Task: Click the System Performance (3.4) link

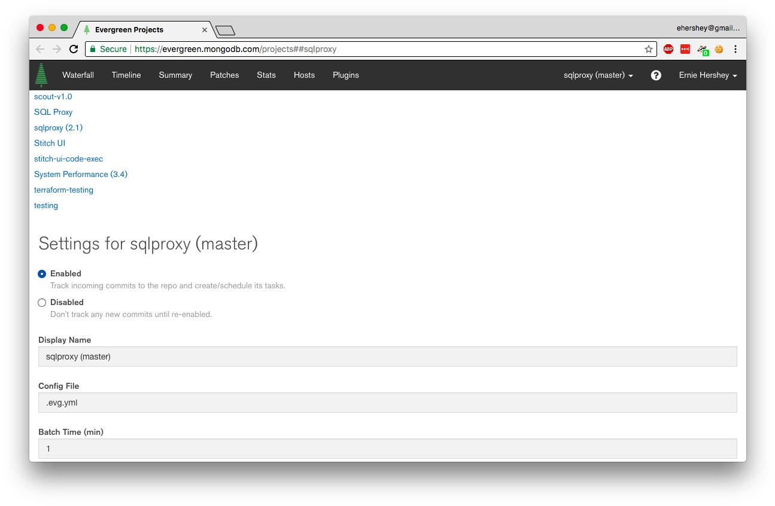Action: 81,175
